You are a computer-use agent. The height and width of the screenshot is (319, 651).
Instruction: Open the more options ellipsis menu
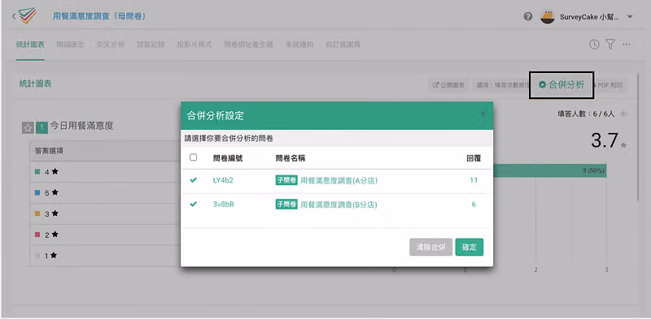coord(627,45)
